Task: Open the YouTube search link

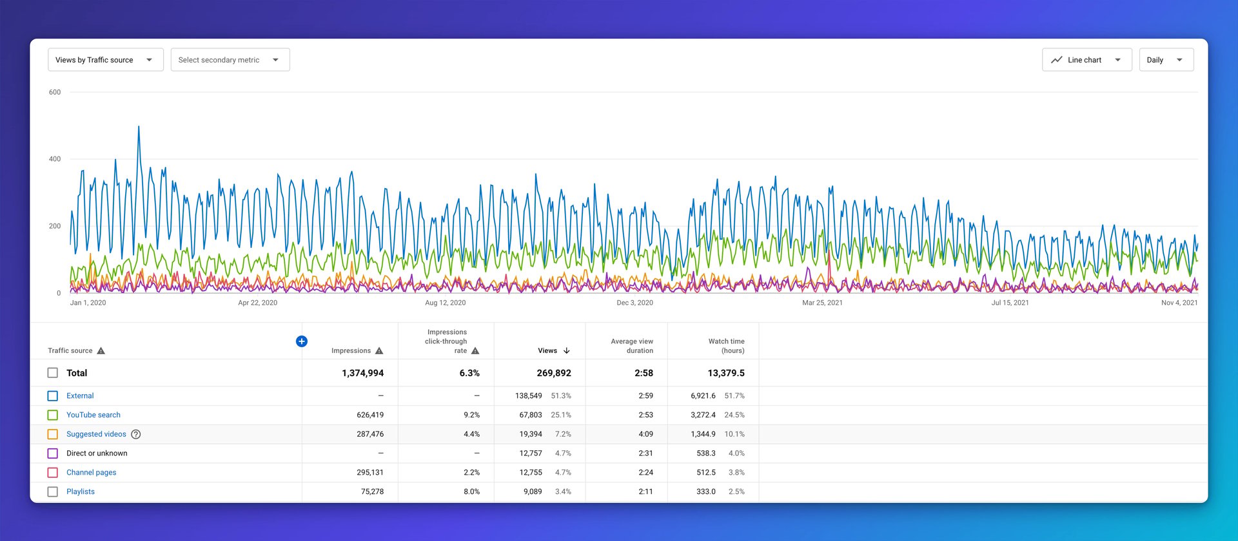Action: point(93,415)
